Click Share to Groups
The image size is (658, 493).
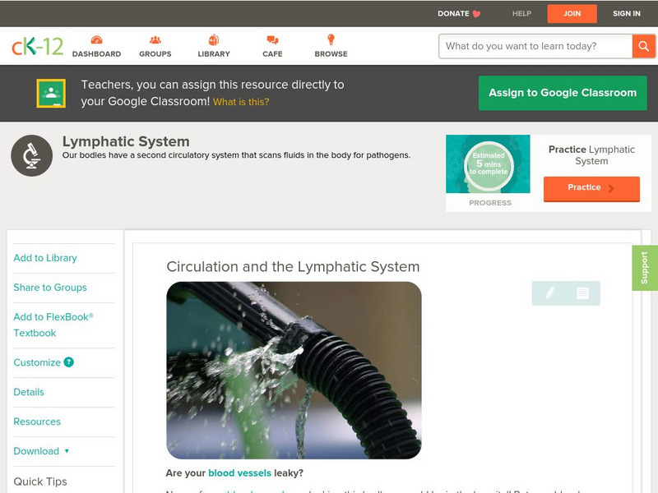[50, 288]
